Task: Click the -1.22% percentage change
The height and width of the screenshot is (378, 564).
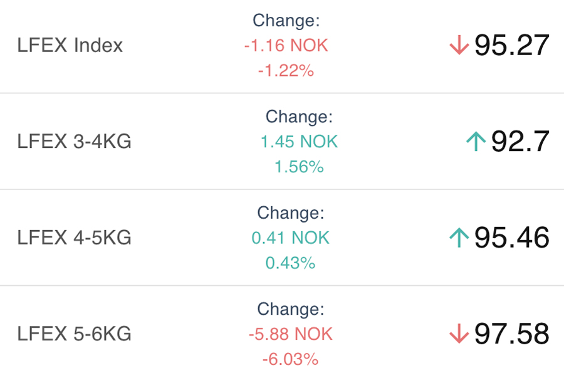Action: [x=286, y=71]
